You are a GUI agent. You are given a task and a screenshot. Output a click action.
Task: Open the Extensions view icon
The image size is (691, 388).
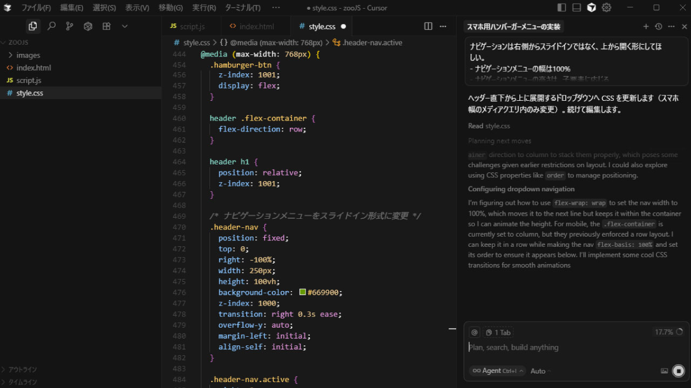[106, 26]
